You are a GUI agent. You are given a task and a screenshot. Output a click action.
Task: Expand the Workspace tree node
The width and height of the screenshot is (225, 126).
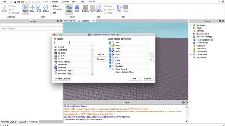tap(191, 25)
